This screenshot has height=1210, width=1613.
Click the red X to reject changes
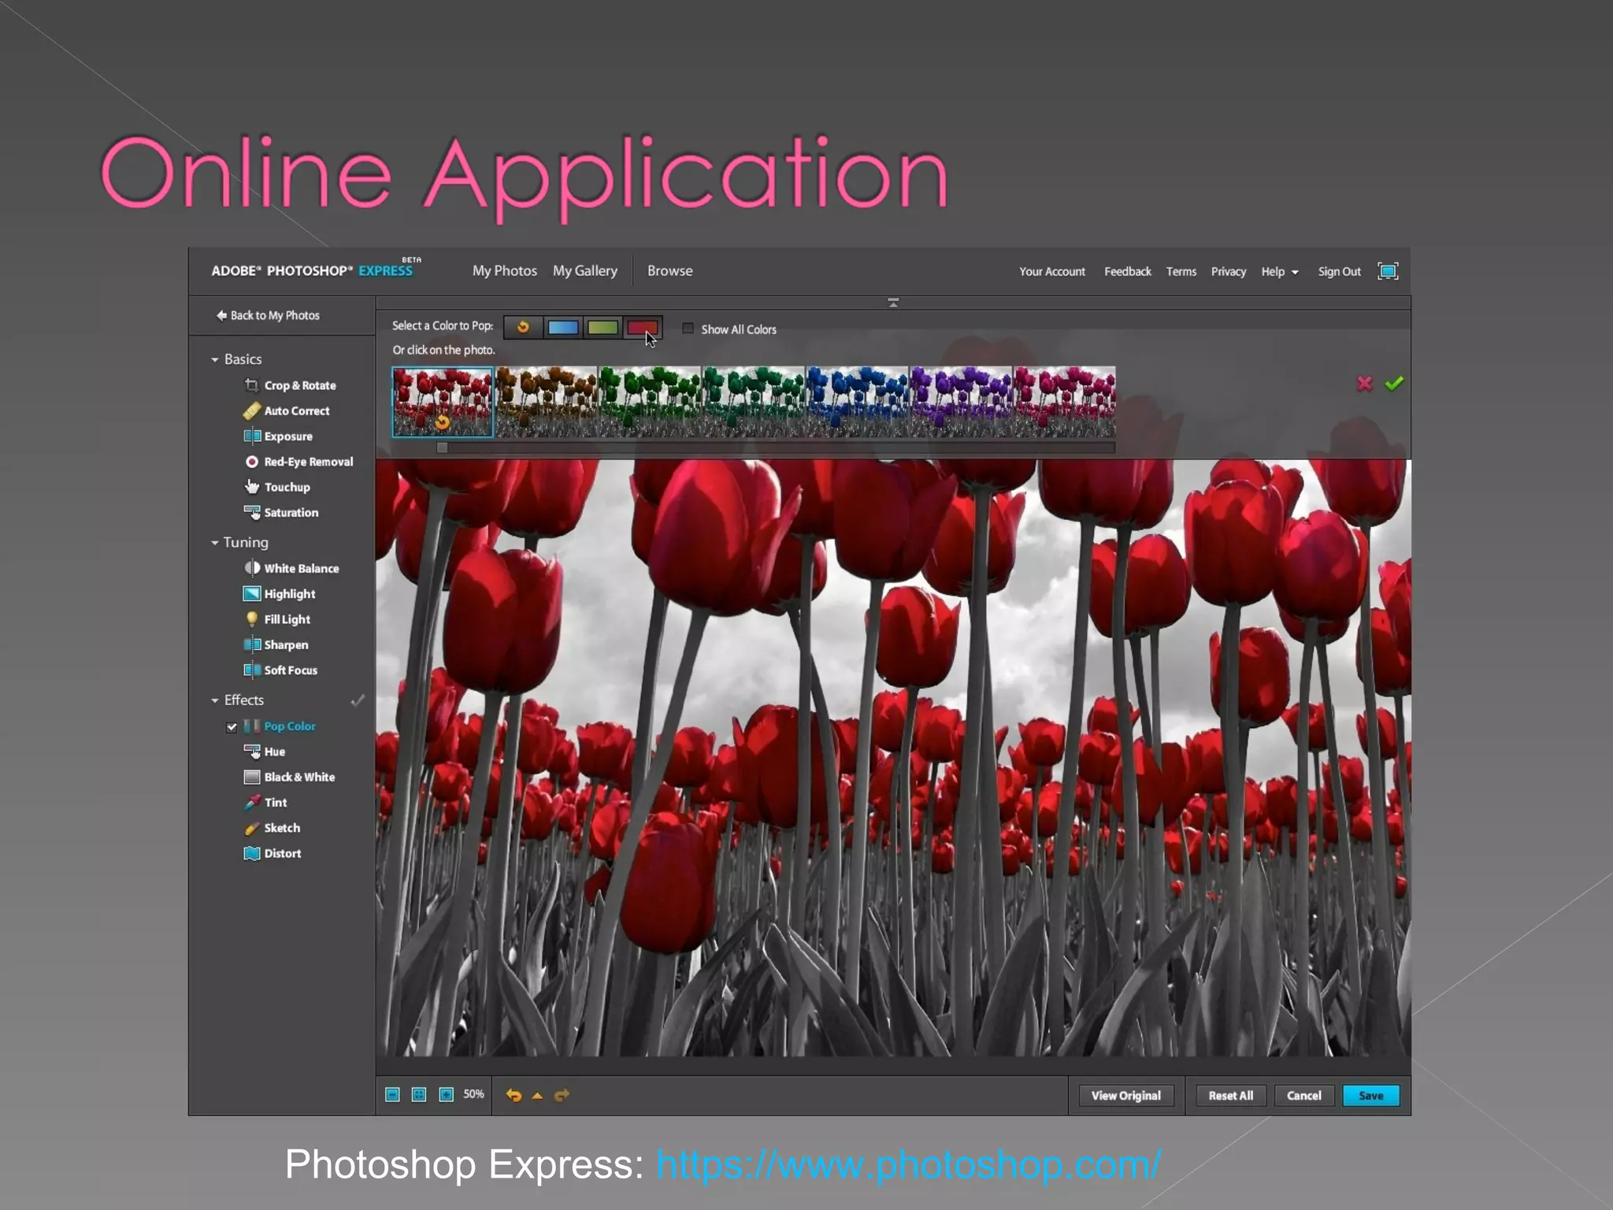pos(1365,384)
